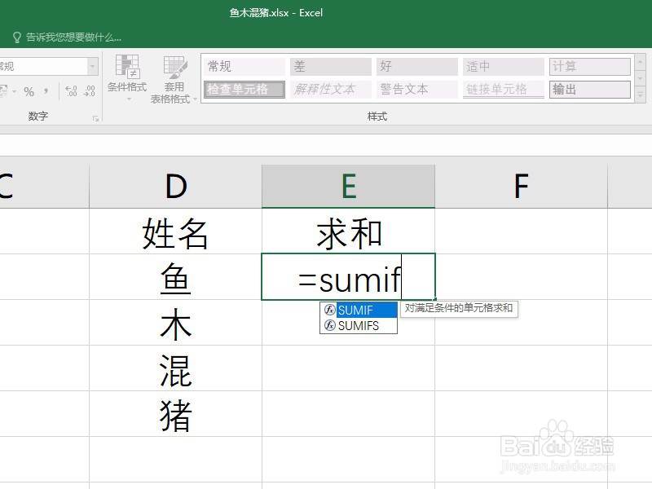This screenshot has width=652, height=489.
Task: Select column D header
Action: pyautogui.click(x=175, y=187)
